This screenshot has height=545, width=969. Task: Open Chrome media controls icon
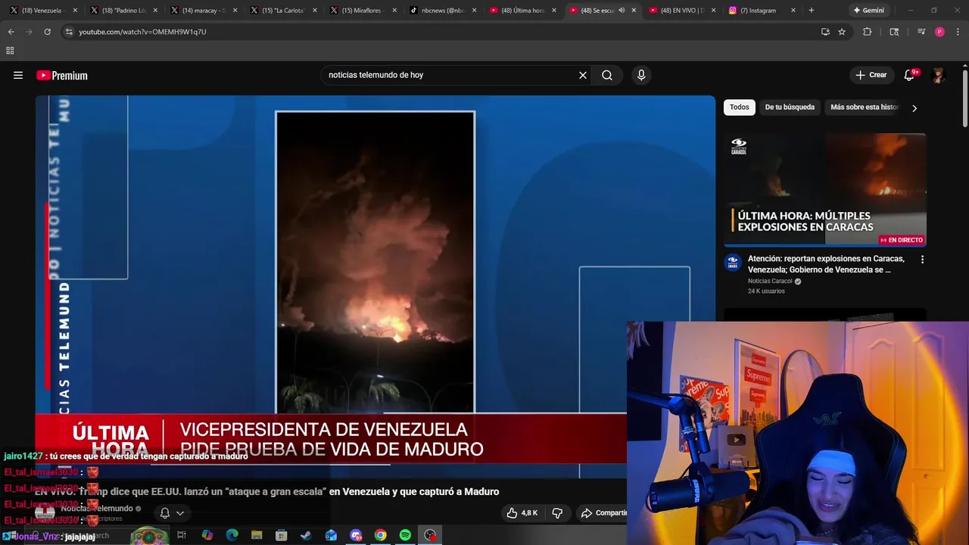pos(921,32)
